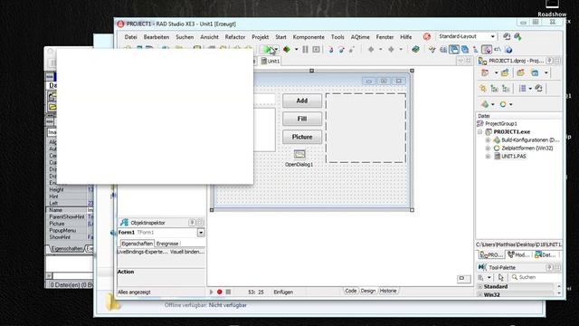Open the Fenster menu

[384, 37]
